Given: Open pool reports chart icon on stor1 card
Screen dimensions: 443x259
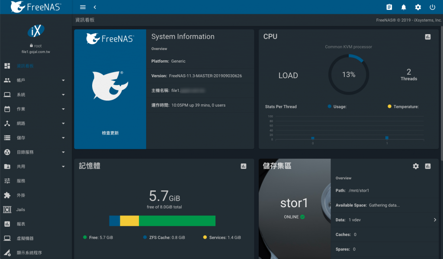Looking at the screenshot, I should tap(428, 166).
